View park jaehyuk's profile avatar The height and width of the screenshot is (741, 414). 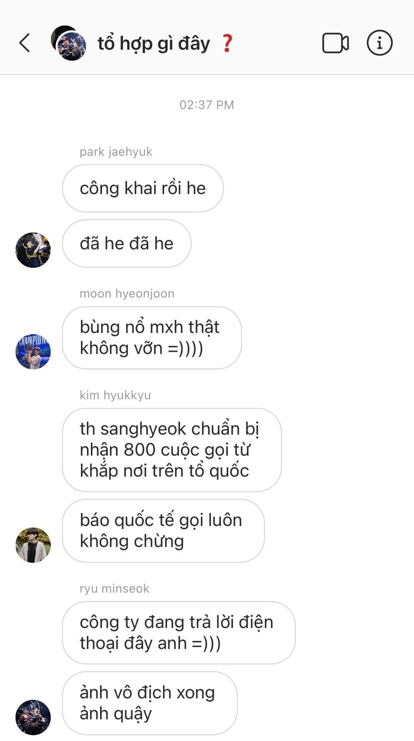pos(33,250)
